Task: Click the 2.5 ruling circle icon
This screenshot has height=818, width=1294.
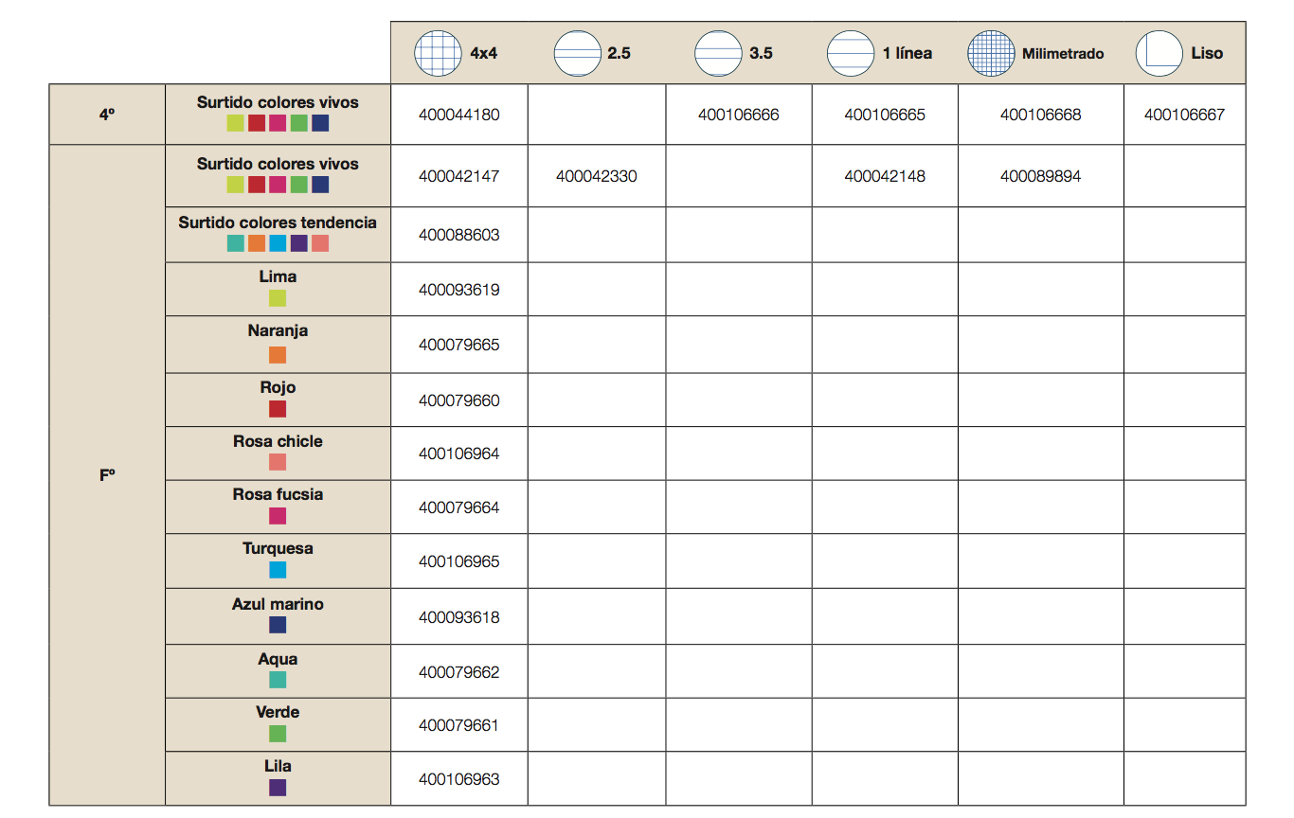Action: point(578,53)
